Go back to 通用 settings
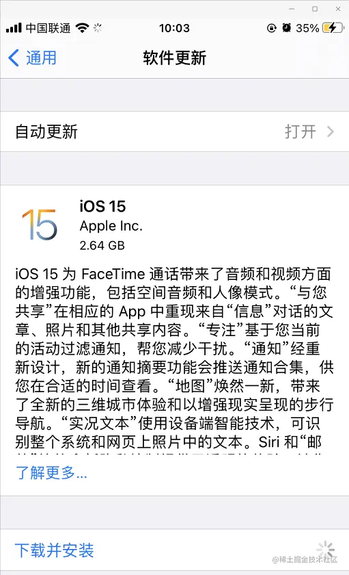The width and height of the screenshot is (349, 575). pyautogui.click(x=32, y=58)
